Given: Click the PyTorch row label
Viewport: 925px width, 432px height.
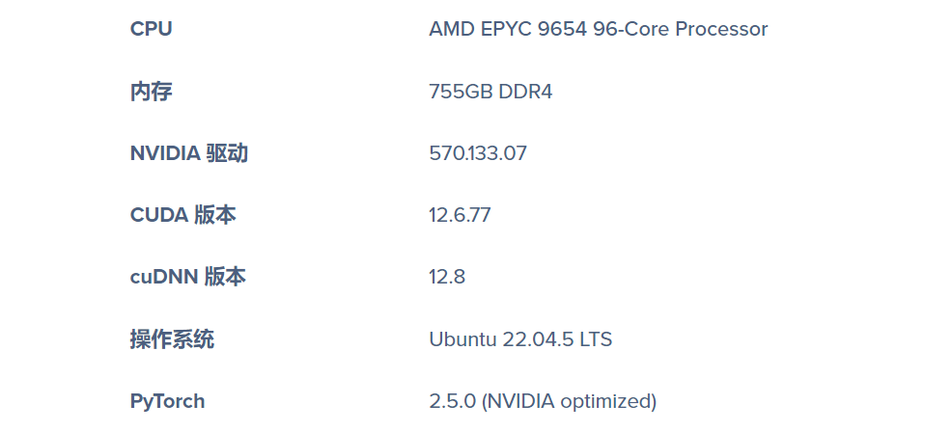Looking at the screenshot, I should pyautogui.click(x=167, y=401).
